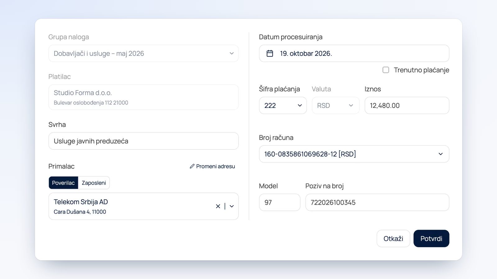This screenshot has height=279, width=497.
Task: Switch to the Zaposleni tab
Action: point(94,183)
